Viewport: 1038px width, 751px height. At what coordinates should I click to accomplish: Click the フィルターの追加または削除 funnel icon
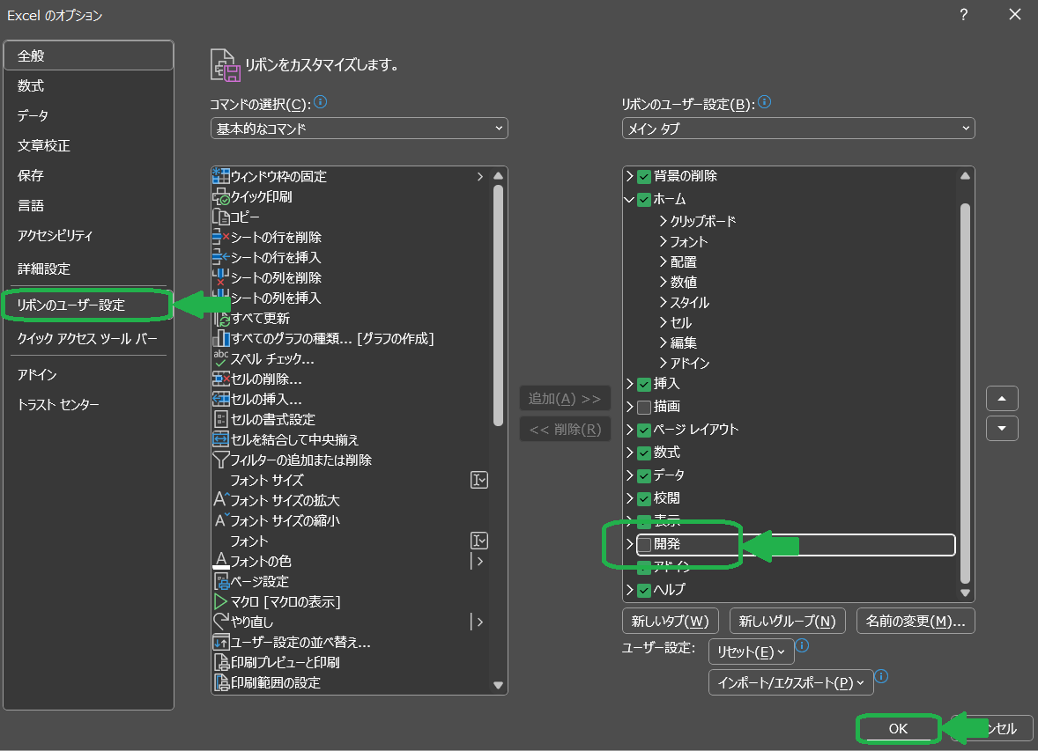220,460
